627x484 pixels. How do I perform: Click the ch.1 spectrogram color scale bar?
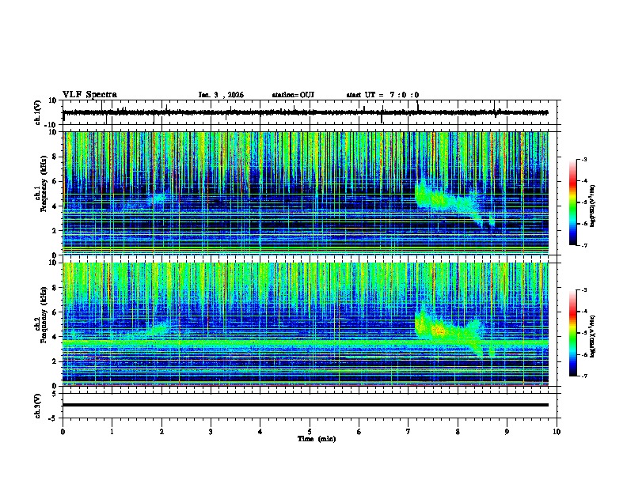pos(573,202)
